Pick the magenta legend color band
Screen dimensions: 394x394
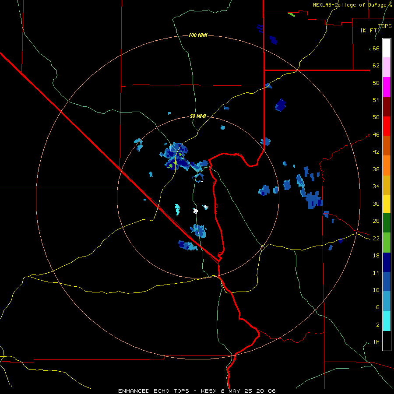(387, 87)
